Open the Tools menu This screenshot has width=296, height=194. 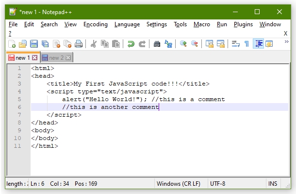(181, 24)
